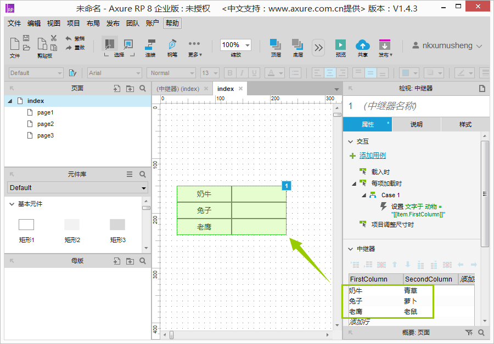Viewport: 494px width, 344px height.
Task: Open the Normal font weight dropdown
Action: pyautogui.click(x=171, y=73)
